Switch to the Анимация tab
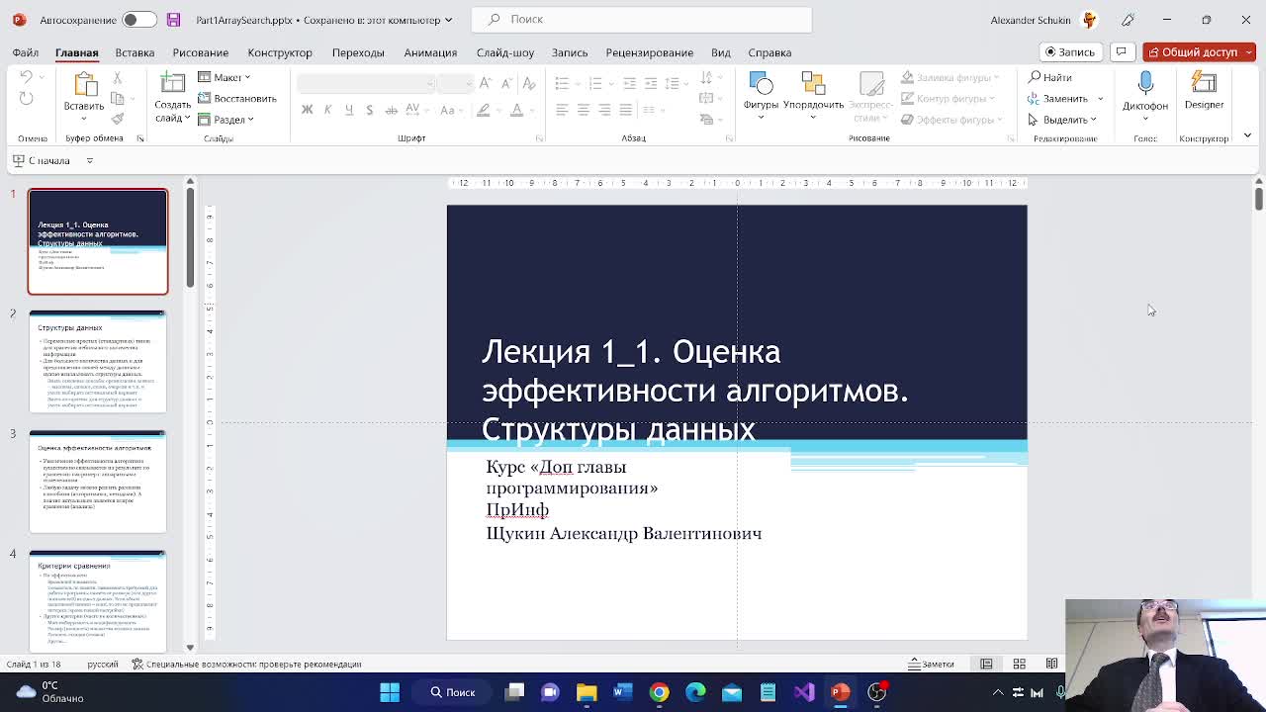This screenshot has width=1266, height=712. 430,52
